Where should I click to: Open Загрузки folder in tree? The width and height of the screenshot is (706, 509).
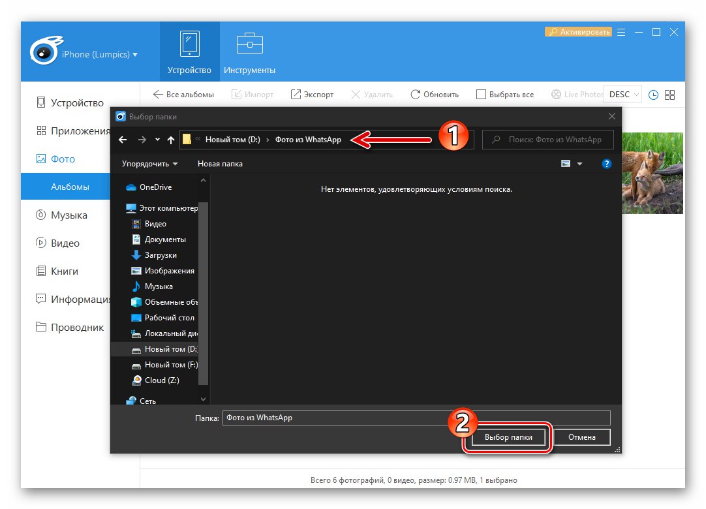154,255
